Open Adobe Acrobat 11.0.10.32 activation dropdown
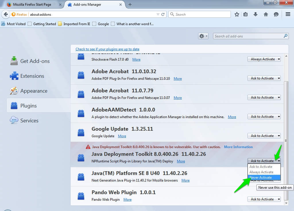 [x=264, y=78]
